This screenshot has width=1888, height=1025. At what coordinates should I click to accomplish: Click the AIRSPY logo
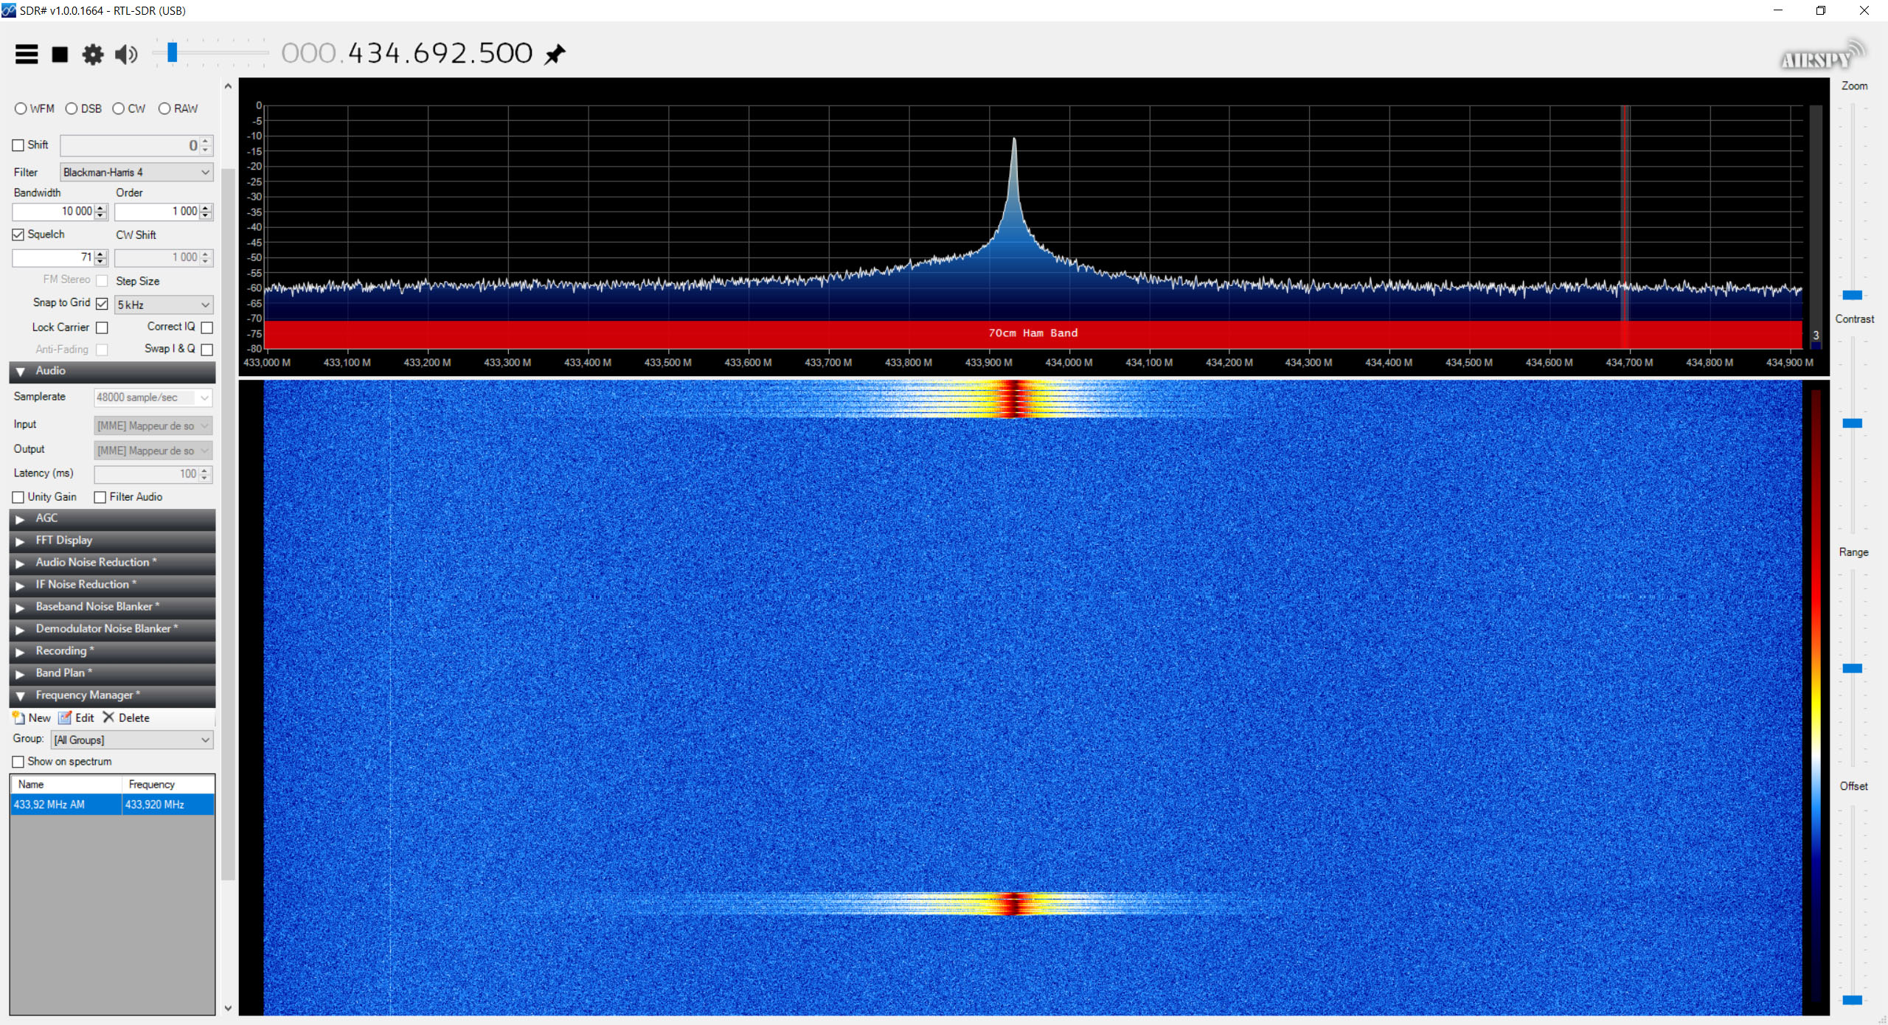[x=1819, y=57]
